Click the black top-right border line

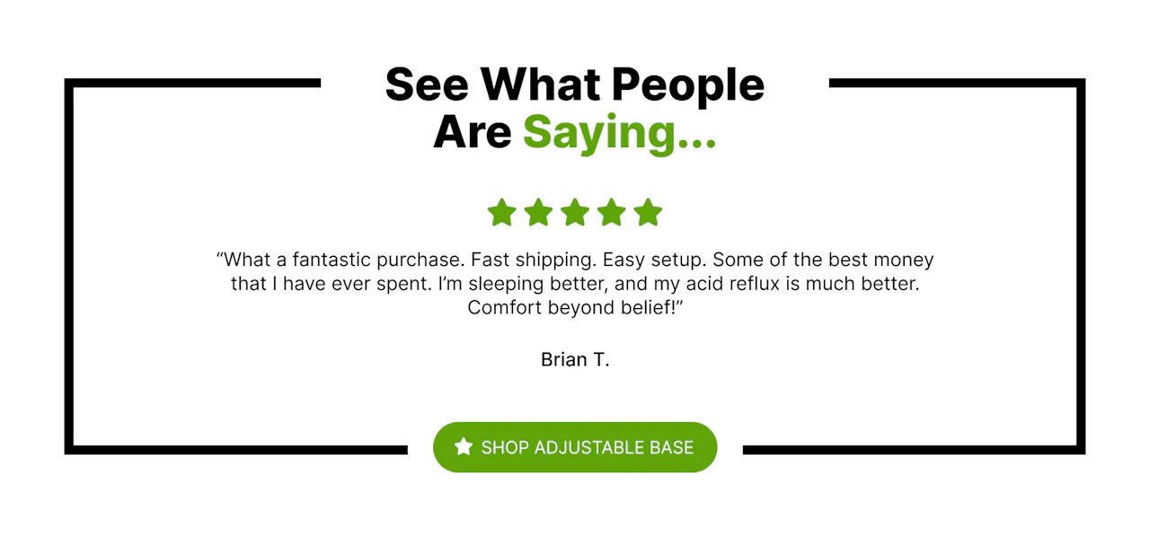(957, 84)
